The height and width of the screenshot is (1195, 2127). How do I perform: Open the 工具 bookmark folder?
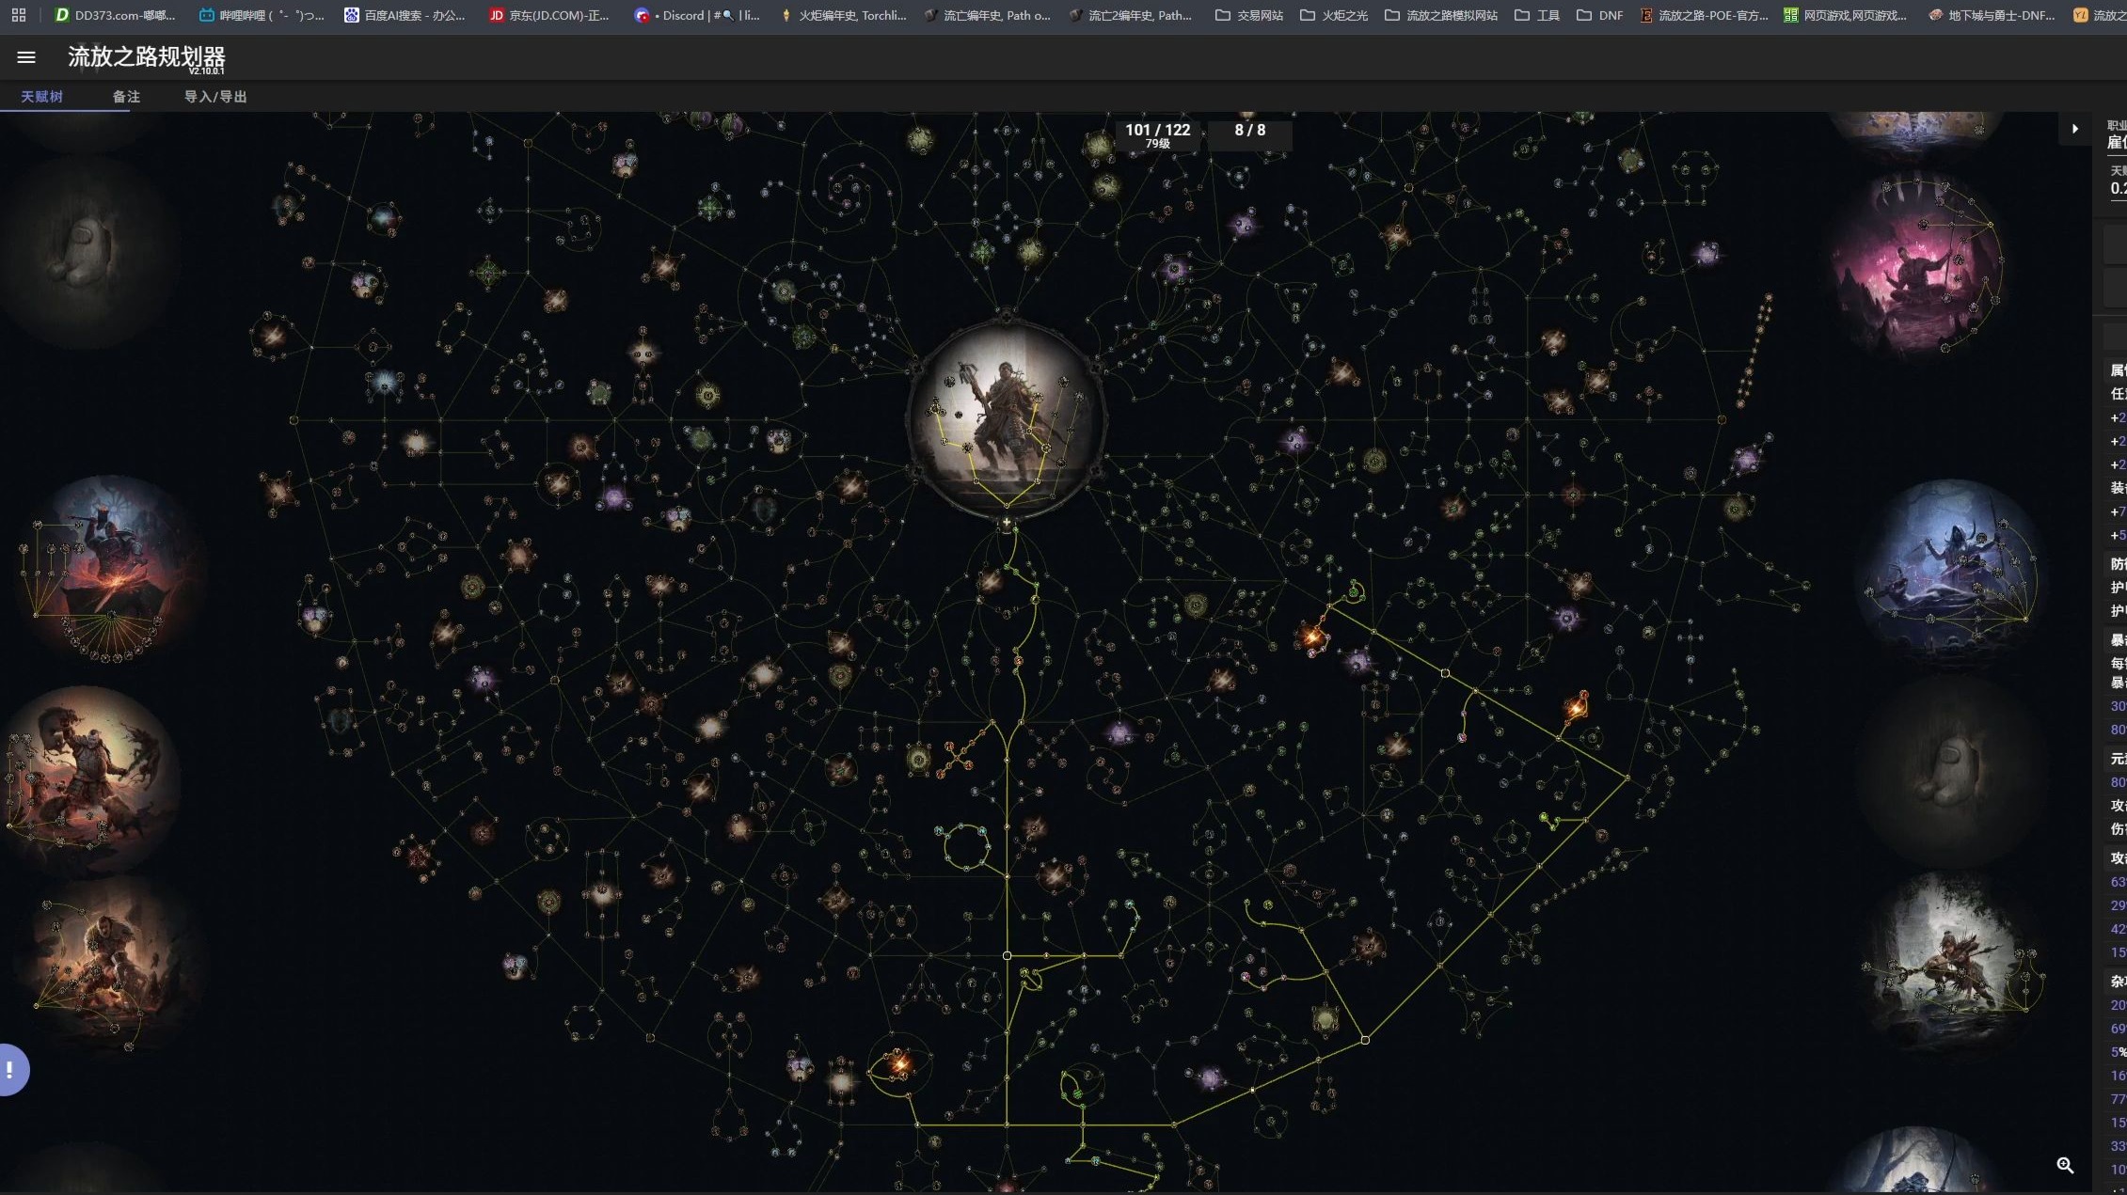click(x=1536, y=15)
